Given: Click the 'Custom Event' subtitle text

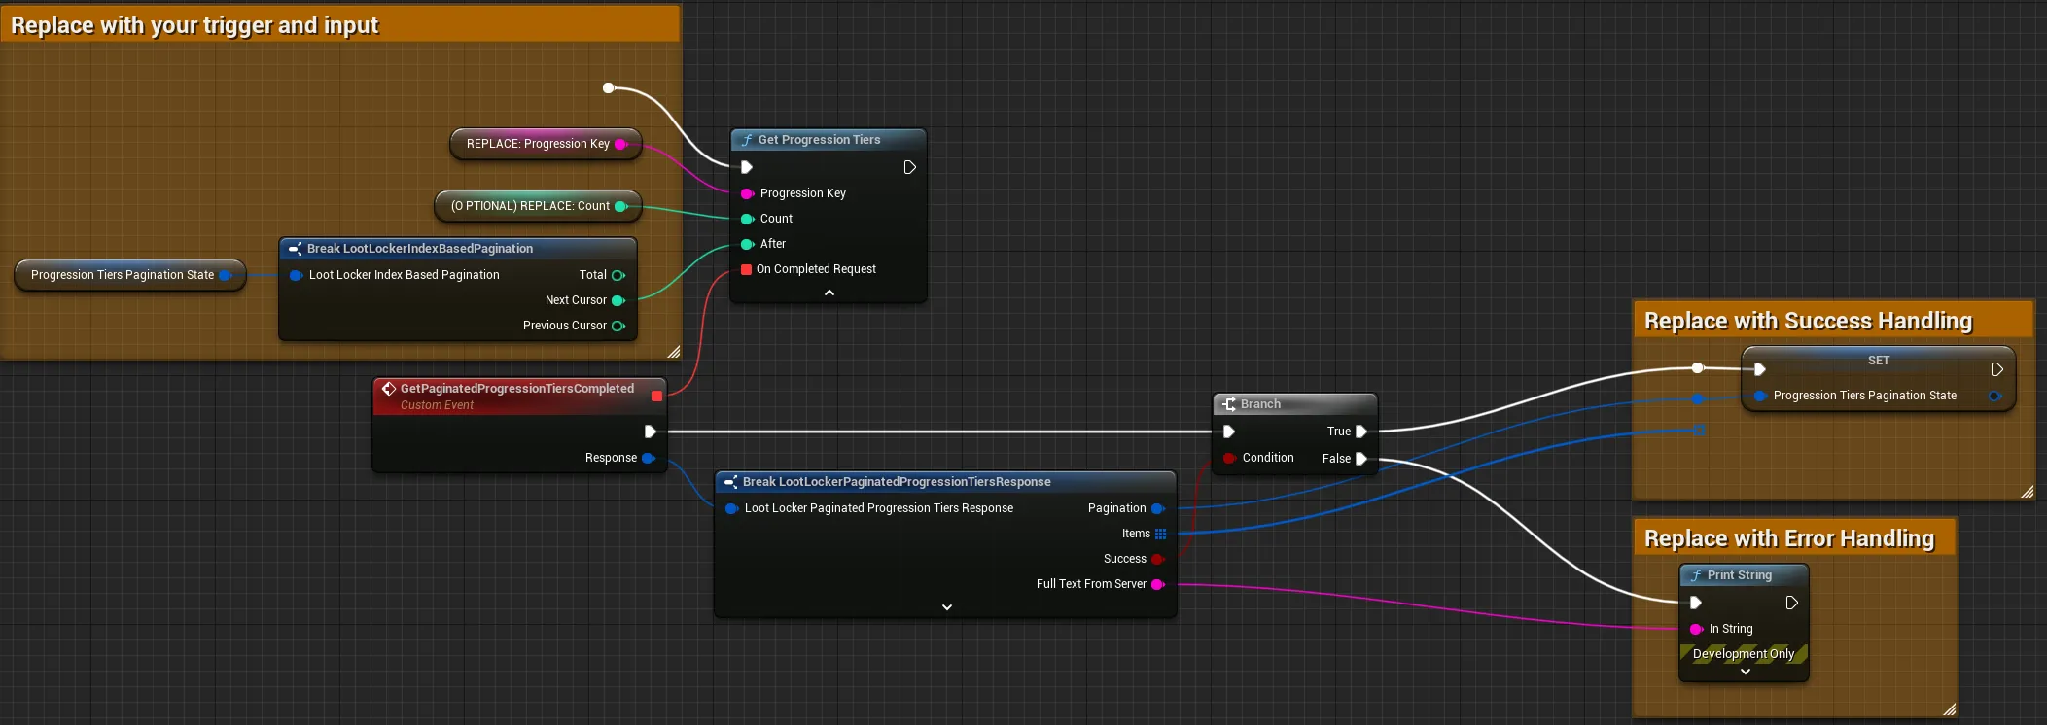Looking at the screenshot, I should [x=437, y=405].
